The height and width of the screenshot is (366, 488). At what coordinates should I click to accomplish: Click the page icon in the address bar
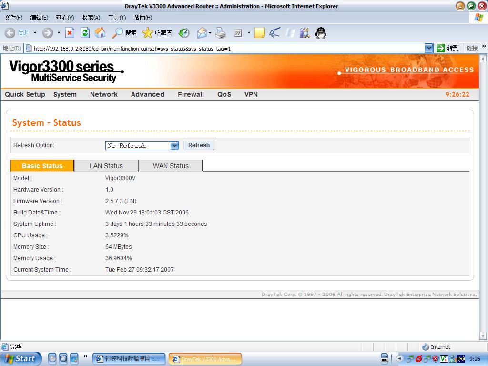[x=29, y=48]
